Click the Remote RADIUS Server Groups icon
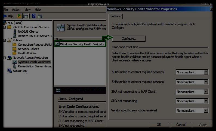The width and height of the screenshot is (216, 131). pos(15,36)
